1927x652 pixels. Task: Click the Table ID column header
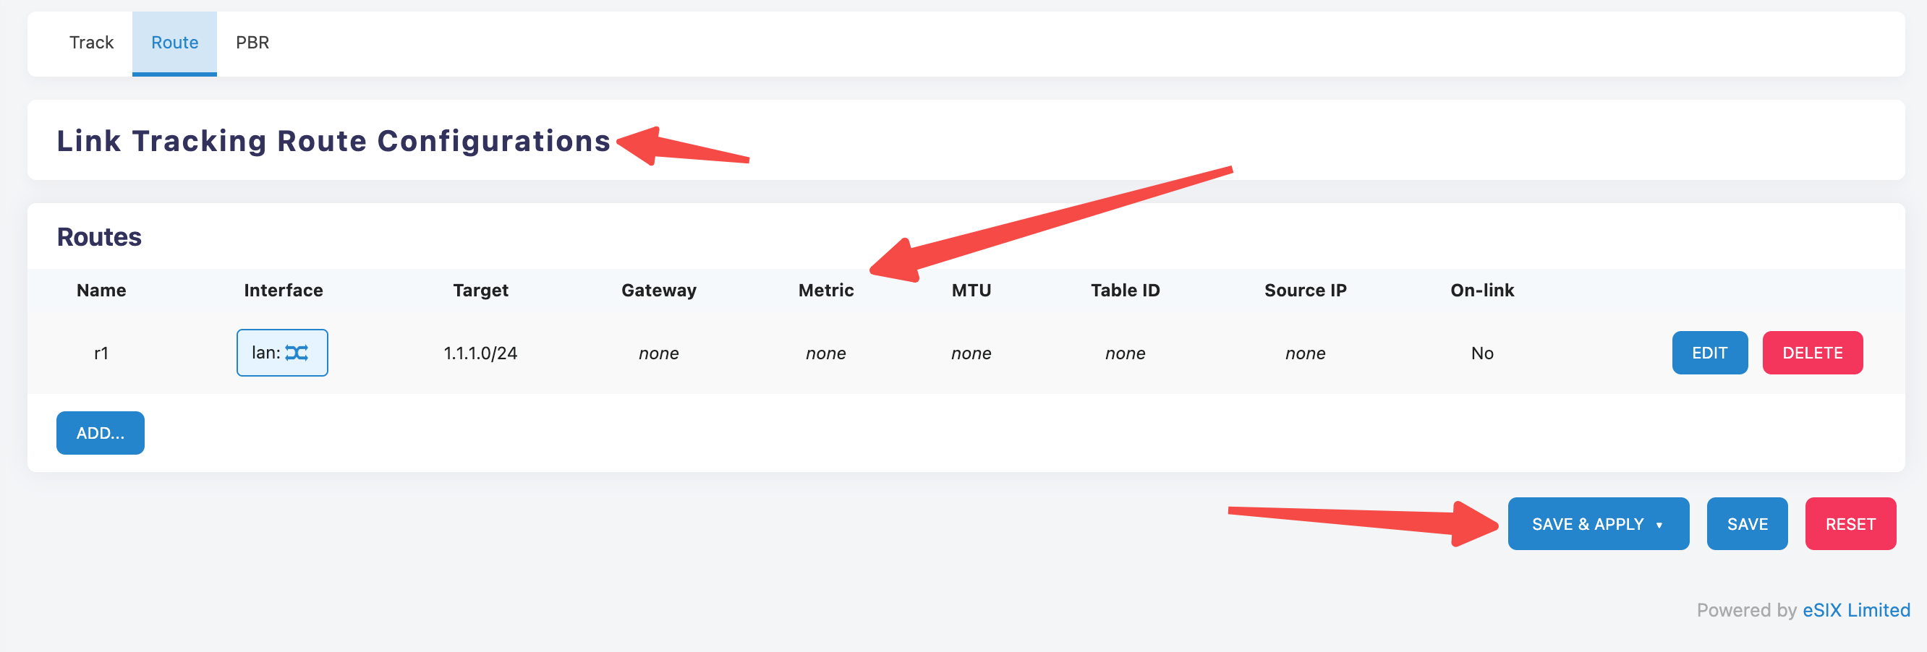[1124, 290]
